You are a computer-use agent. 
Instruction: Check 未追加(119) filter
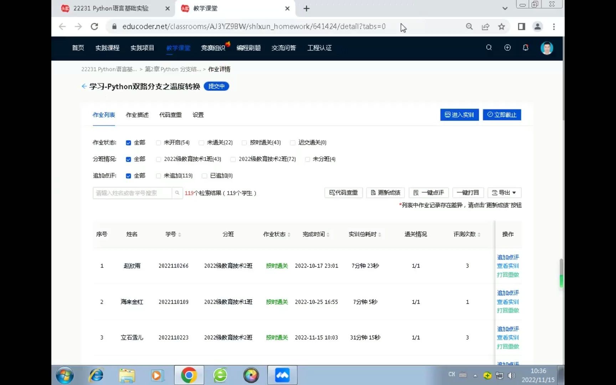(x=158, y=176)
